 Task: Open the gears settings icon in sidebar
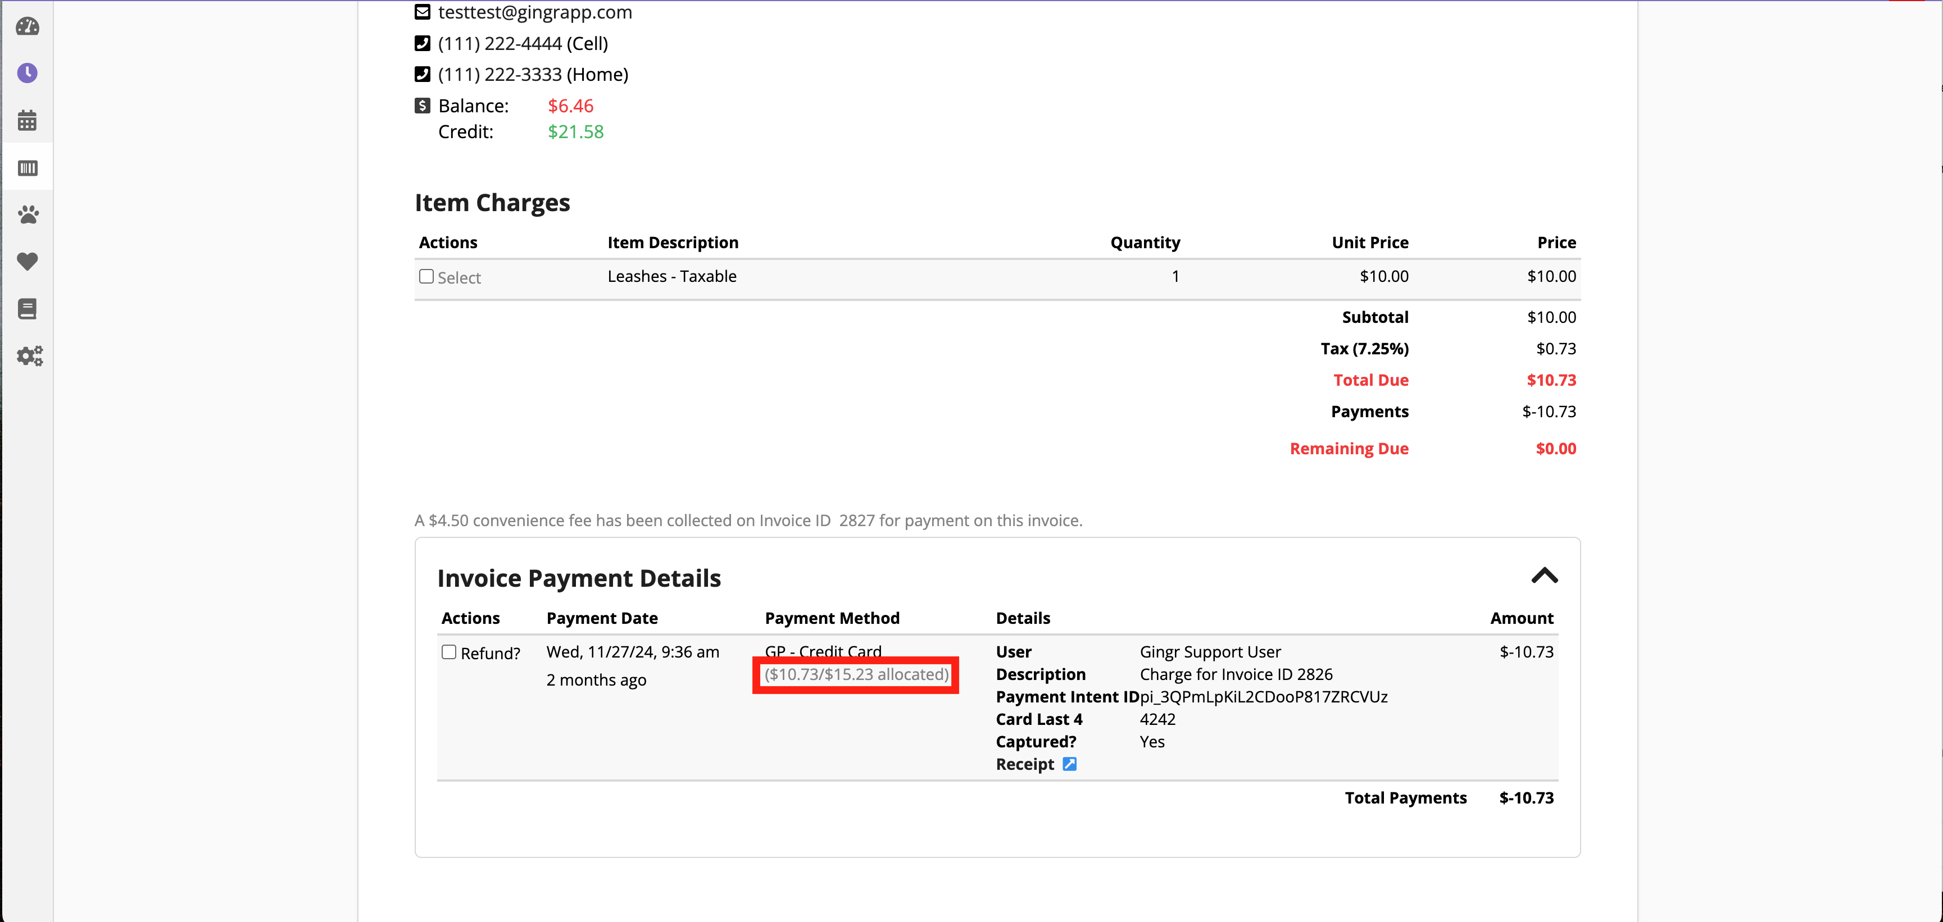coord(29,356)
